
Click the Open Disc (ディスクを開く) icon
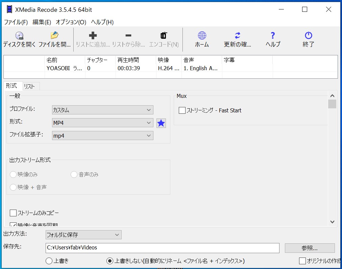tap(19, 36)
